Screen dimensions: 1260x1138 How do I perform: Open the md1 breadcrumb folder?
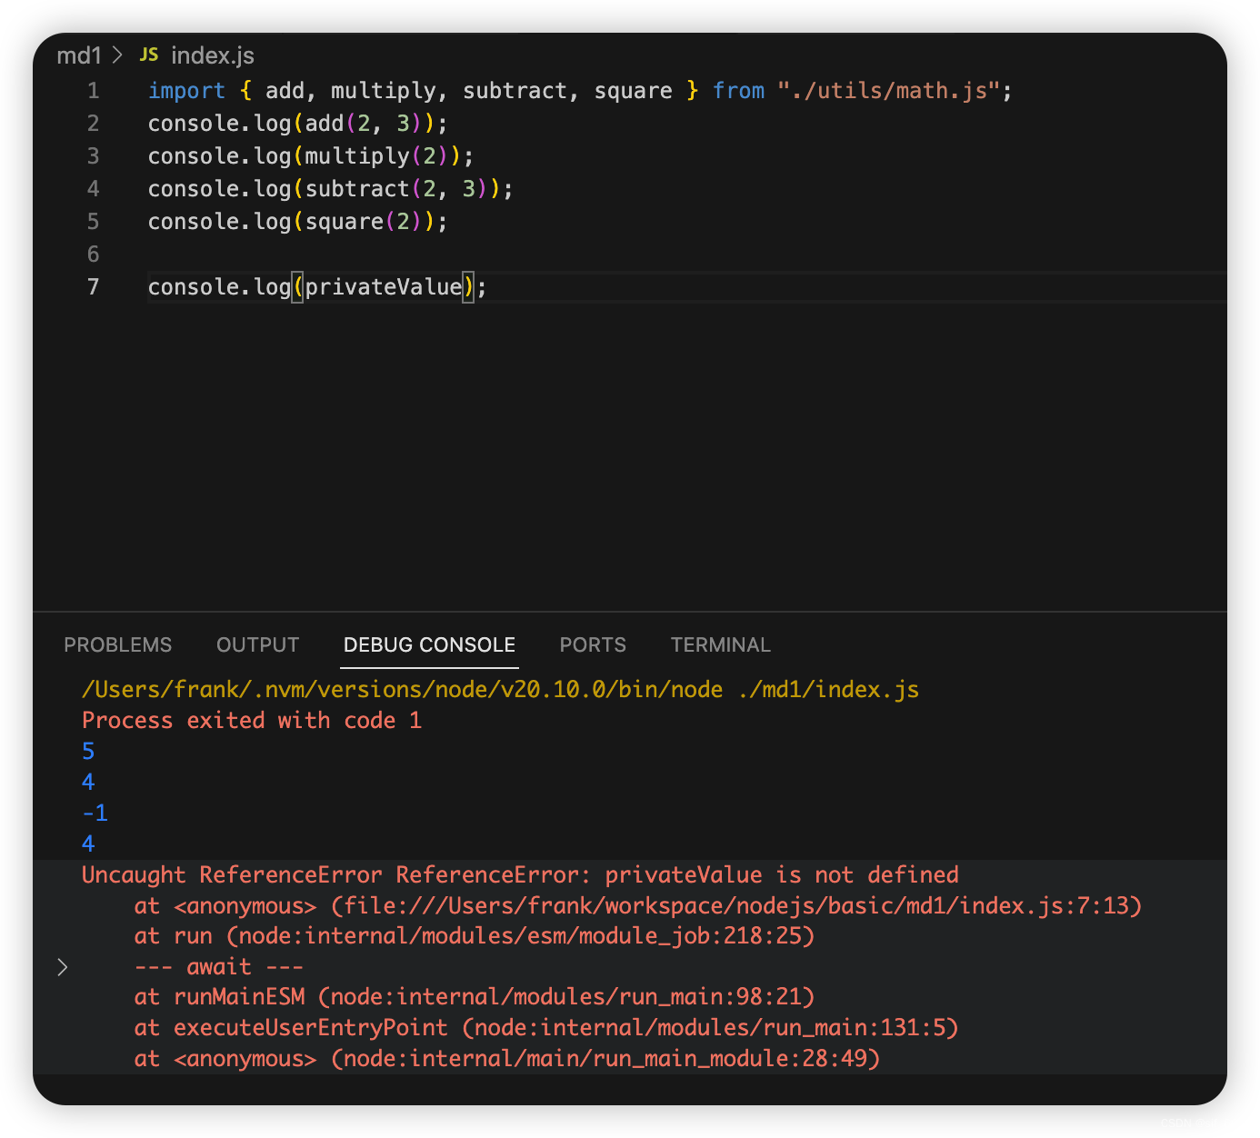[79, 55]
